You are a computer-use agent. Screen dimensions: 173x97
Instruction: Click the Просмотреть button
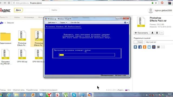point(142,33)
